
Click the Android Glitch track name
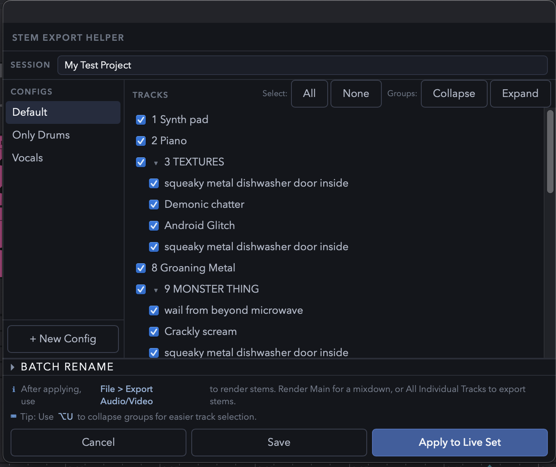199,226
